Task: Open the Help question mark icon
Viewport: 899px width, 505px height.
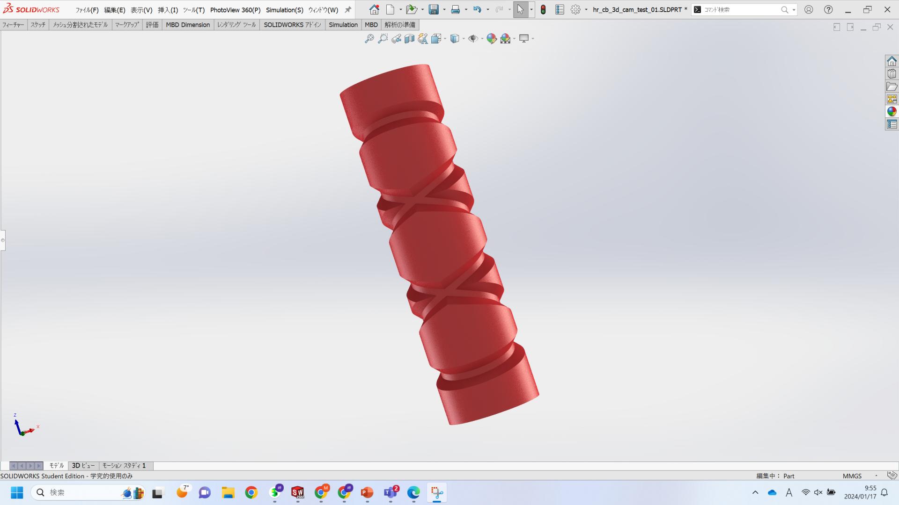Action: click(828, 9)
